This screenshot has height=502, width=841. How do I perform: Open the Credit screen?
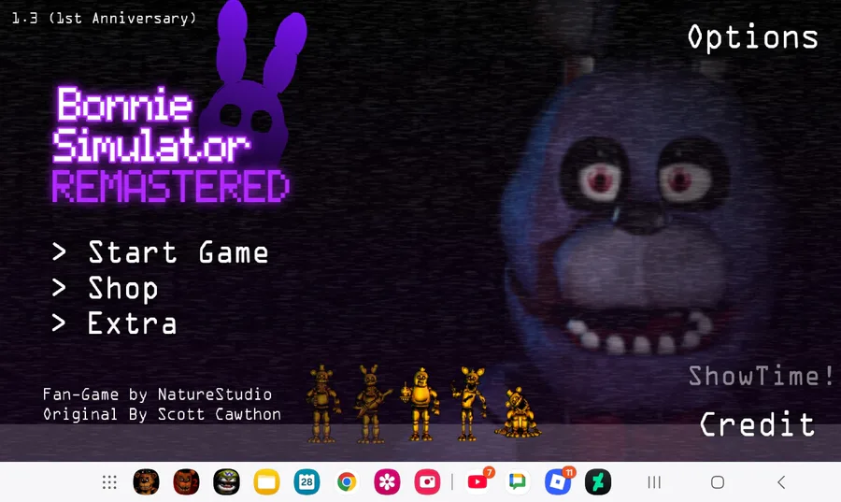click(757, 424)
